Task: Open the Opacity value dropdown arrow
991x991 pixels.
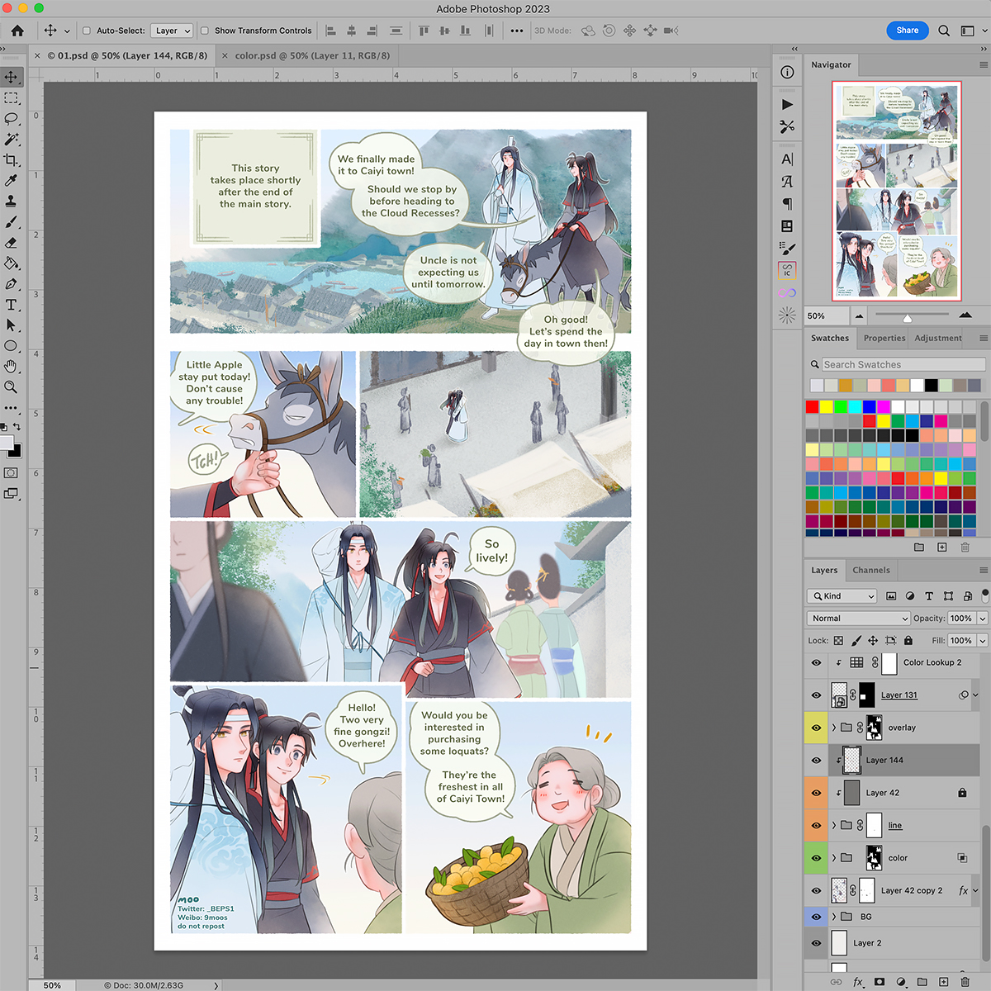Action: point(983,618)
